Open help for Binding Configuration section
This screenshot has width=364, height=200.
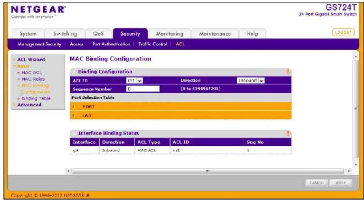(x=288, y=72)
